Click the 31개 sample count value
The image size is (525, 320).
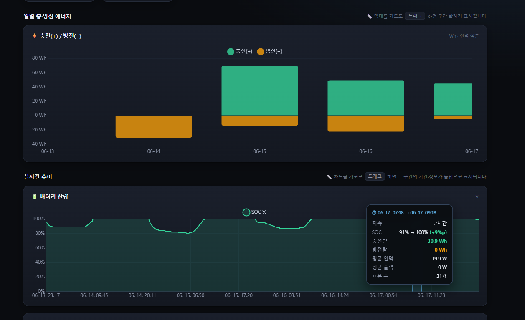tap(441, 276)
